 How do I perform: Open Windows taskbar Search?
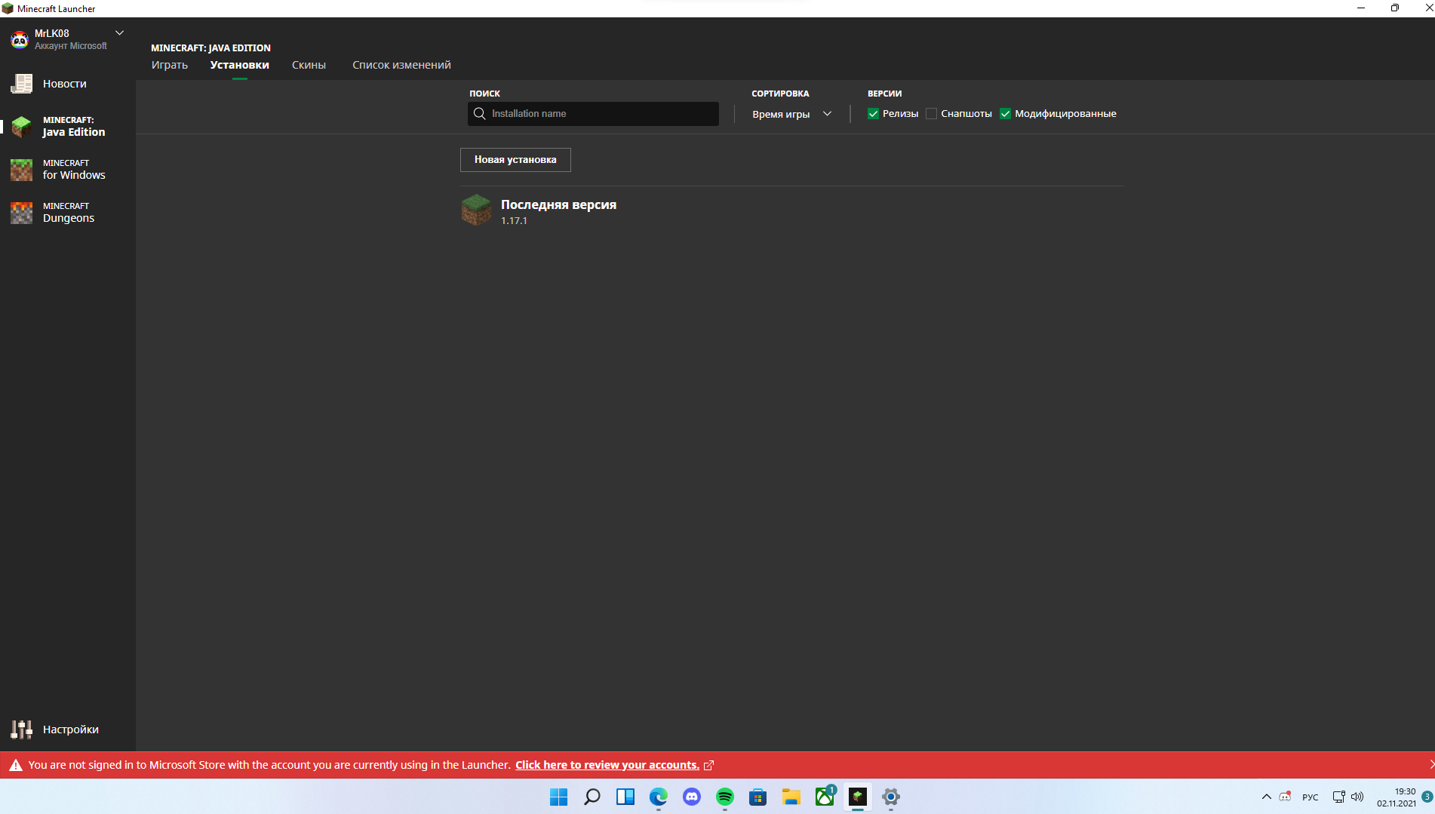(x=592, y=797)
